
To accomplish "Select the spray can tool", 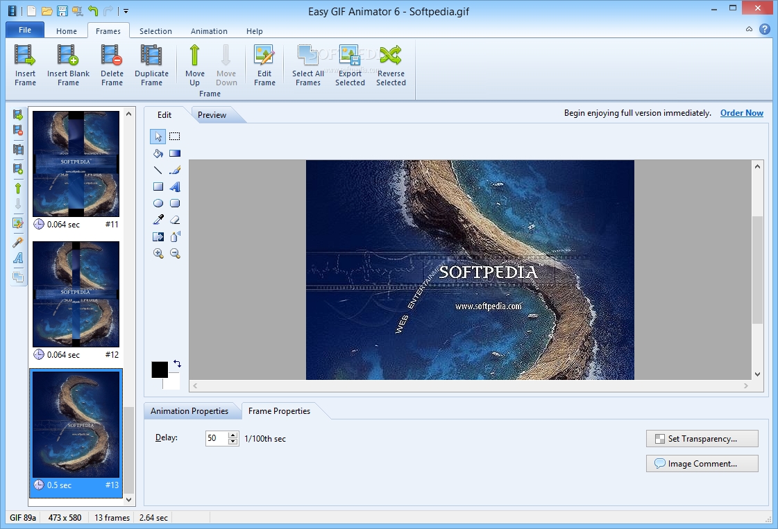I will [x=175, y=236].
